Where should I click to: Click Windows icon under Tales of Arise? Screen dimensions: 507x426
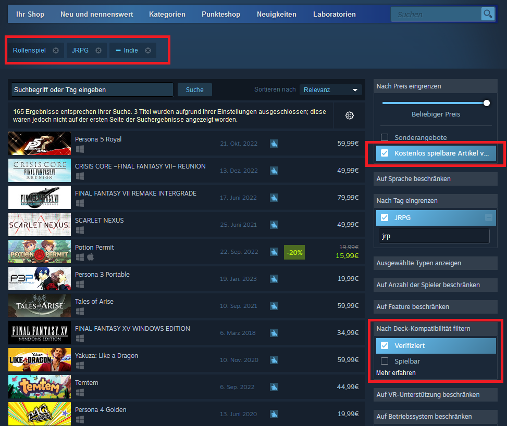[80, 311]
